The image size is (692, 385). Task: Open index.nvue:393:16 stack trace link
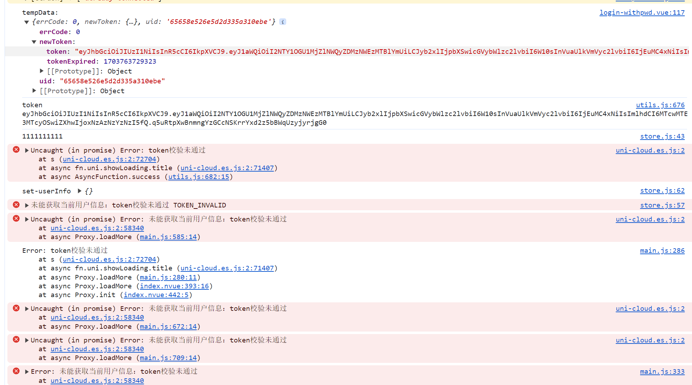pyautogui.click(x=174, y=286)
